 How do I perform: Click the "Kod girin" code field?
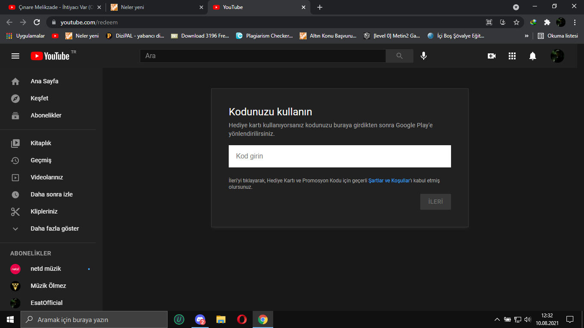[339, 156]
